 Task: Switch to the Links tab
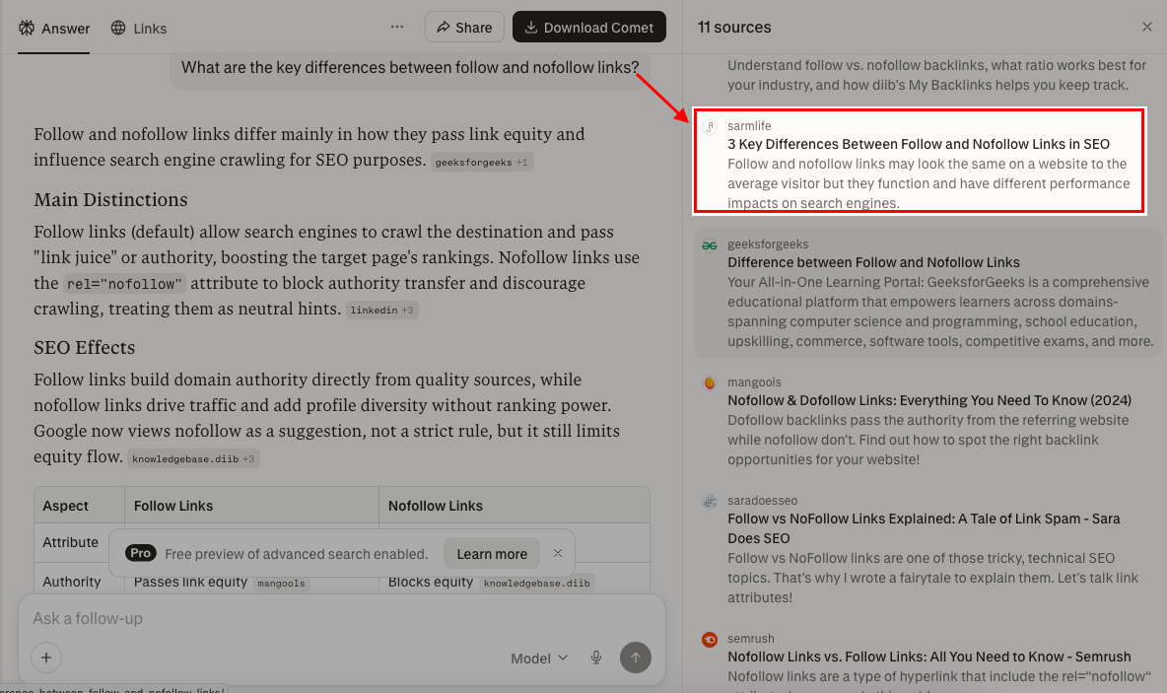coord(138,28)
